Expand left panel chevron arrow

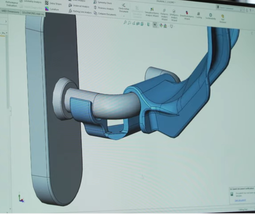(x=6, y=21)
